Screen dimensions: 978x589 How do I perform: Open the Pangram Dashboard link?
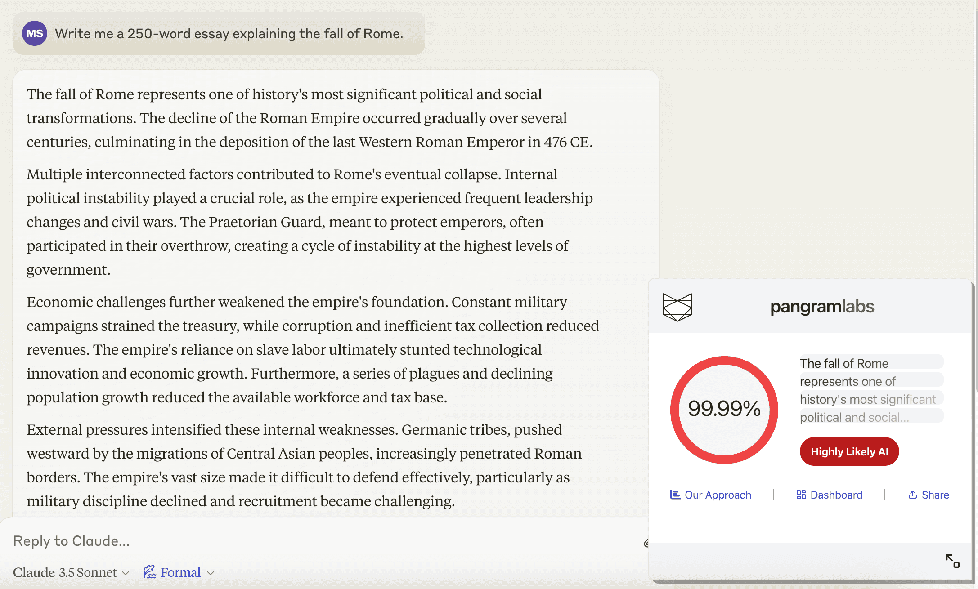point(830,495)
